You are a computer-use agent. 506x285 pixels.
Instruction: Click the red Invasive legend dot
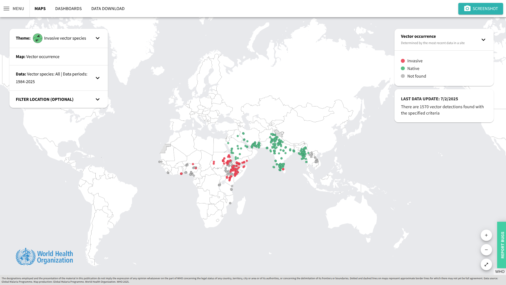pyautogui.click(x=403, y=61)
